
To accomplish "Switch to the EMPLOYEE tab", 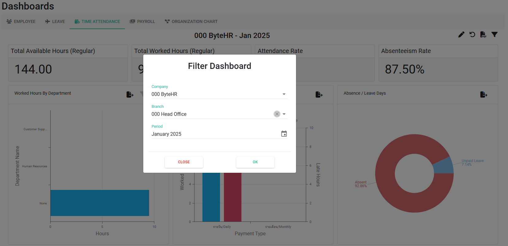I will point(21,21).
